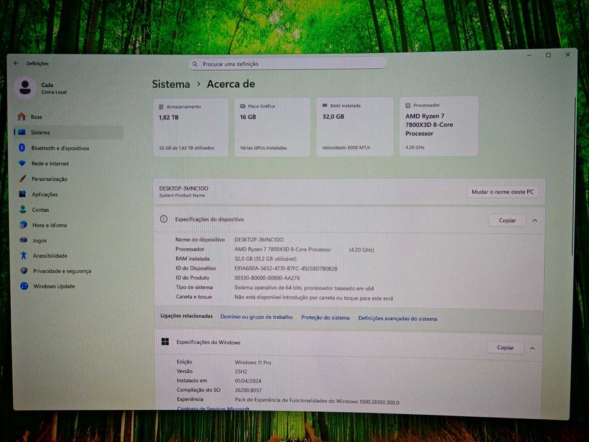
Task: Click the Placa Gráfica card icon
Action: tap(242, 106)
